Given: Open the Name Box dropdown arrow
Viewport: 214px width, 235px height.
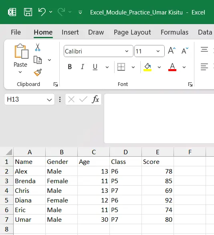Looking at the screenshot, I should [x=49, y=100].
